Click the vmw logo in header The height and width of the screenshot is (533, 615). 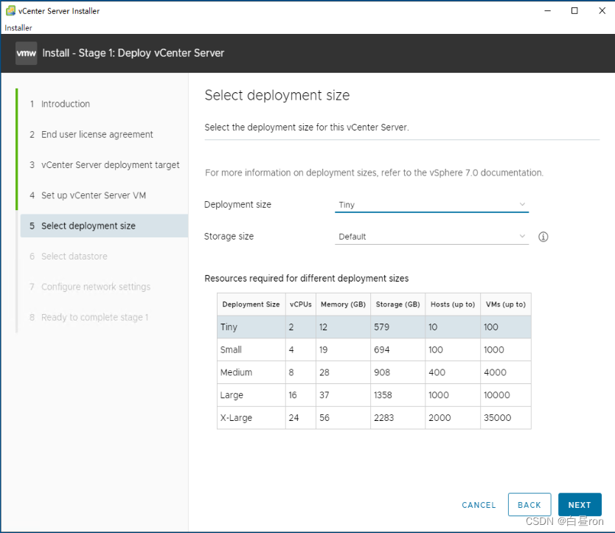coord(27,53)
